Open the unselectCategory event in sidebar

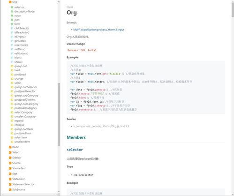[x=25, y=117]
